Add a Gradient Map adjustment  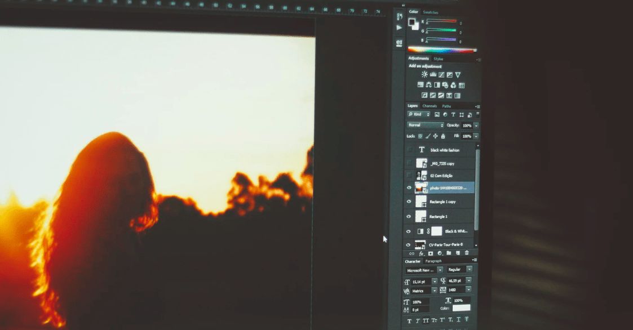pyautogui.click(x=457, y=96)
